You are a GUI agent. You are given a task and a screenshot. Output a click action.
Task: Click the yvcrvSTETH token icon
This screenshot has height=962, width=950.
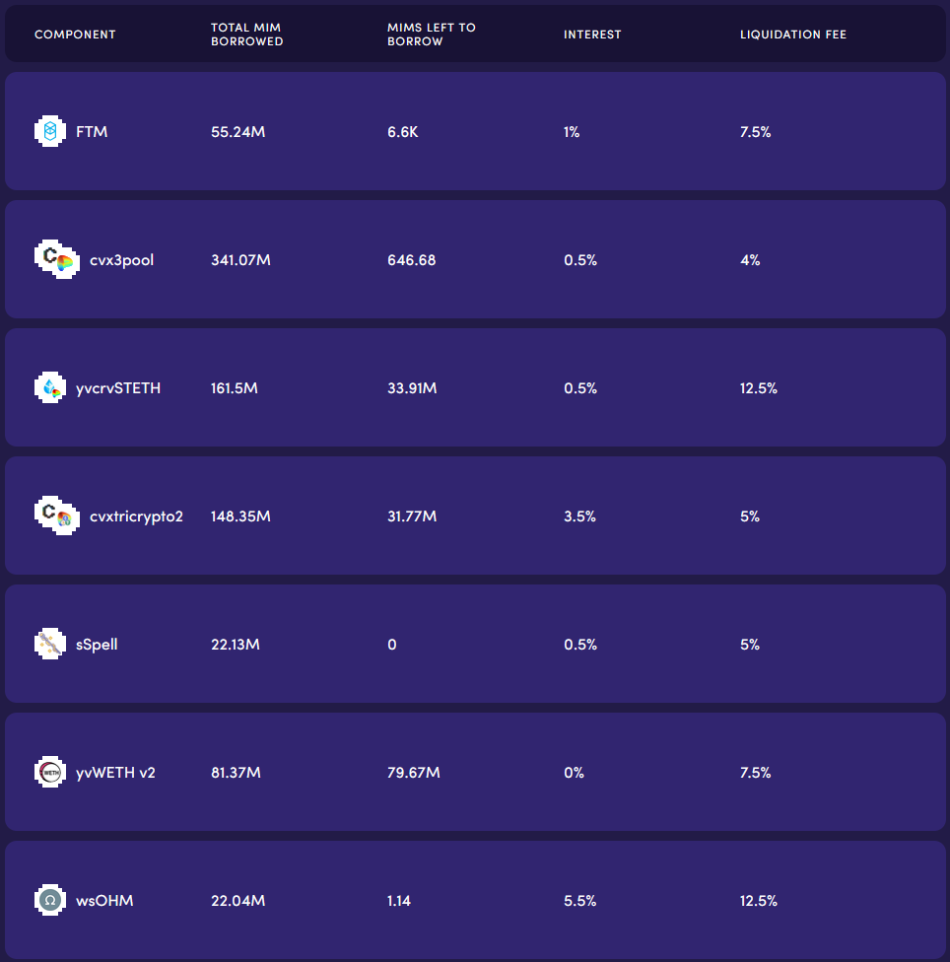point(49,387)
